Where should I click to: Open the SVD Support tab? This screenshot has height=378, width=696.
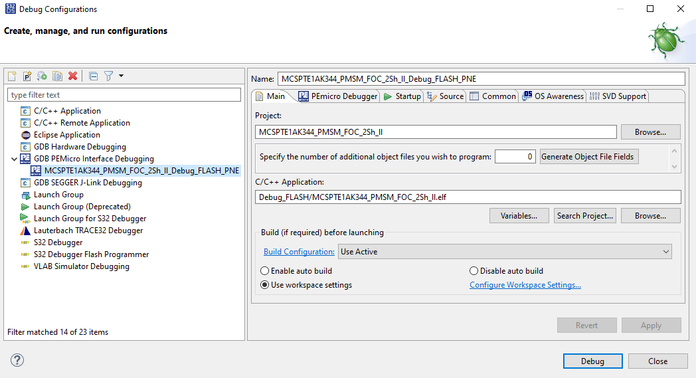(618, 96)
